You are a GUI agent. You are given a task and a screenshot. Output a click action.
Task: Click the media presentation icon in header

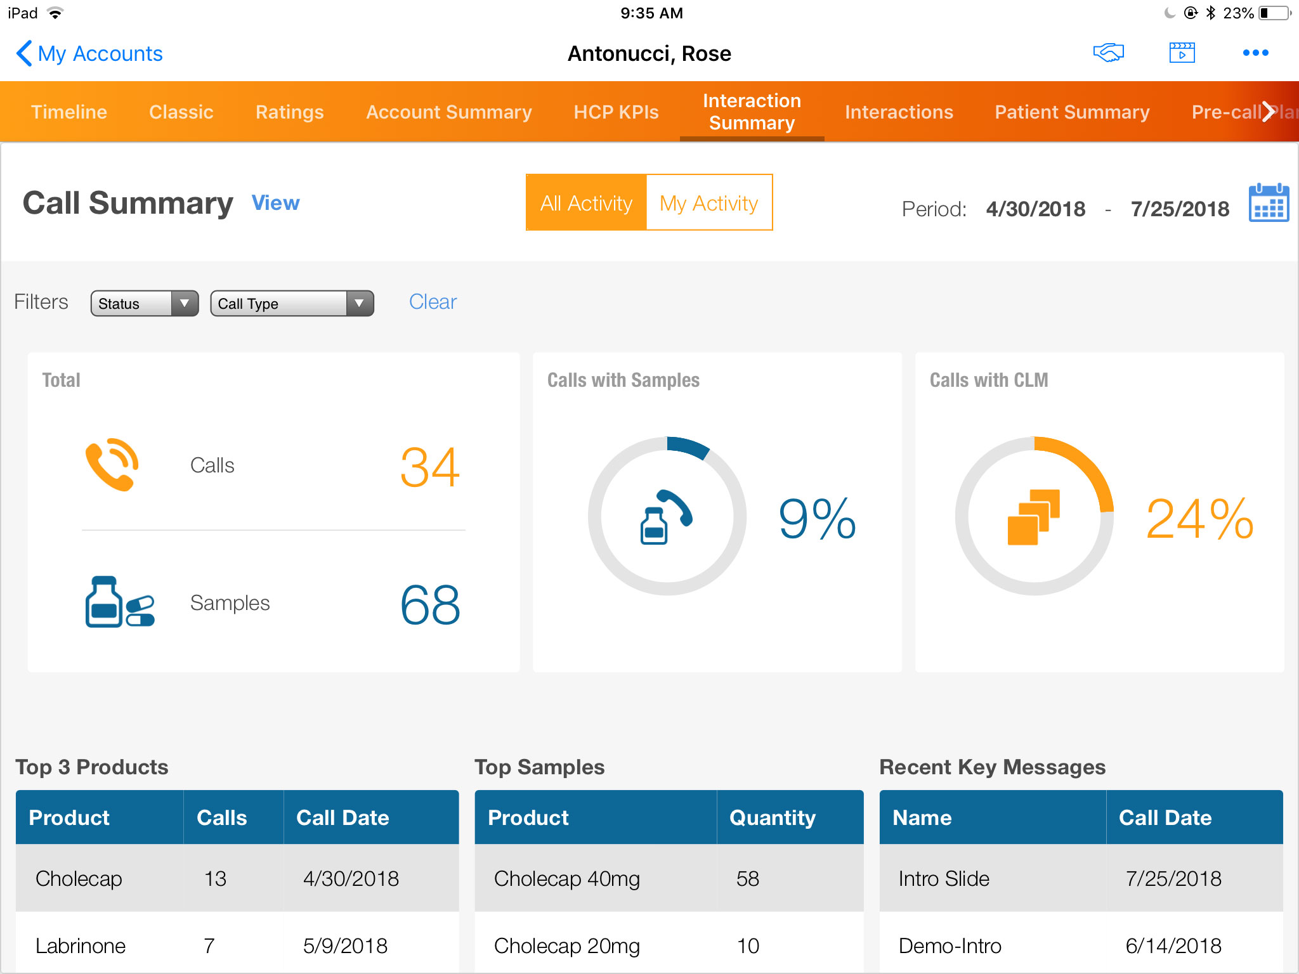(1182, 53)
